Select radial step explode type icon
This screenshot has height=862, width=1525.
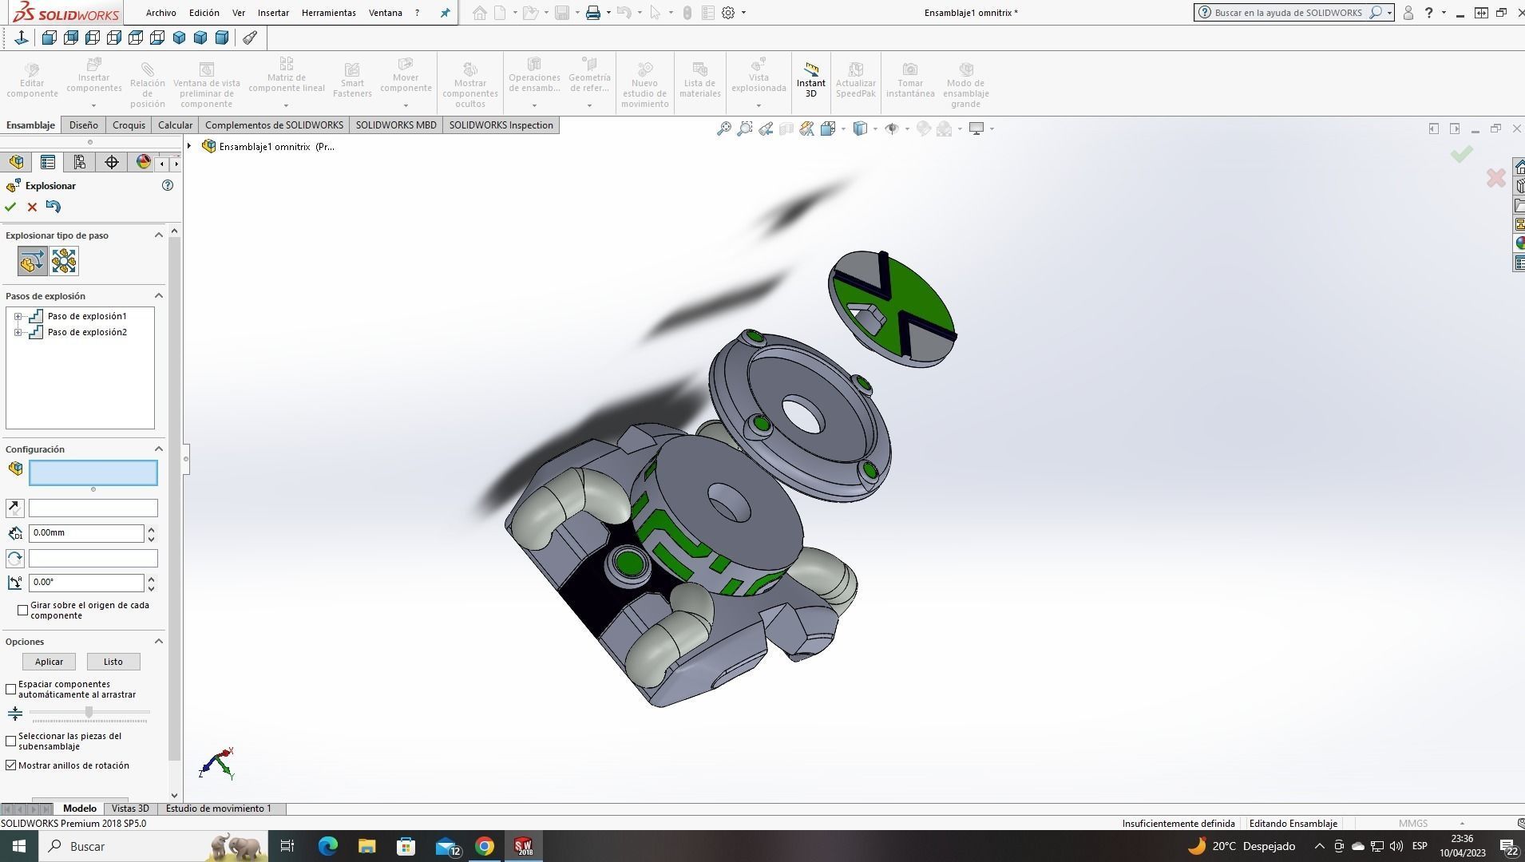(x=64, y=261)
